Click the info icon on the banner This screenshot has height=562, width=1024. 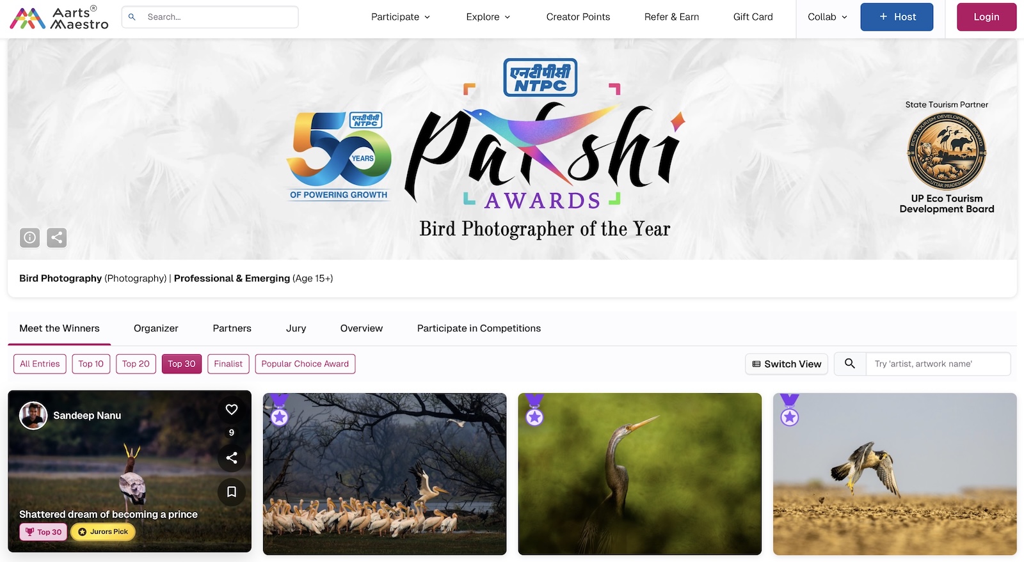[x=29, y=238]
